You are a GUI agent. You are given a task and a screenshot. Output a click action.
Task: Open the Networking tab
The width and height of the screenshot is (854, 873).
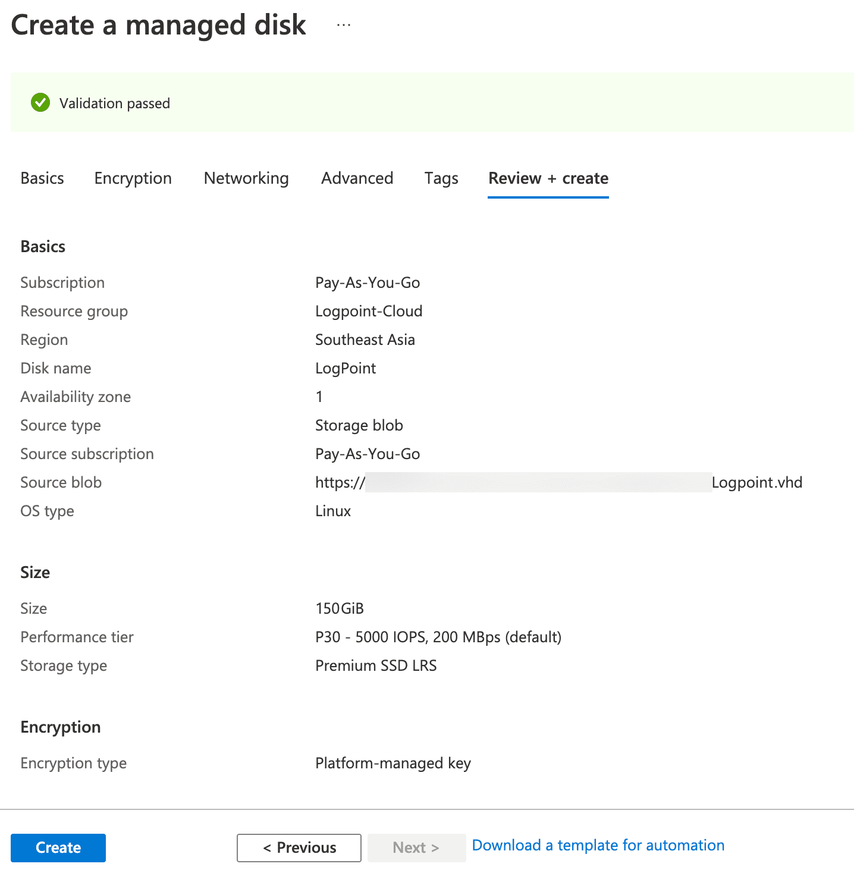coord(246,178)
